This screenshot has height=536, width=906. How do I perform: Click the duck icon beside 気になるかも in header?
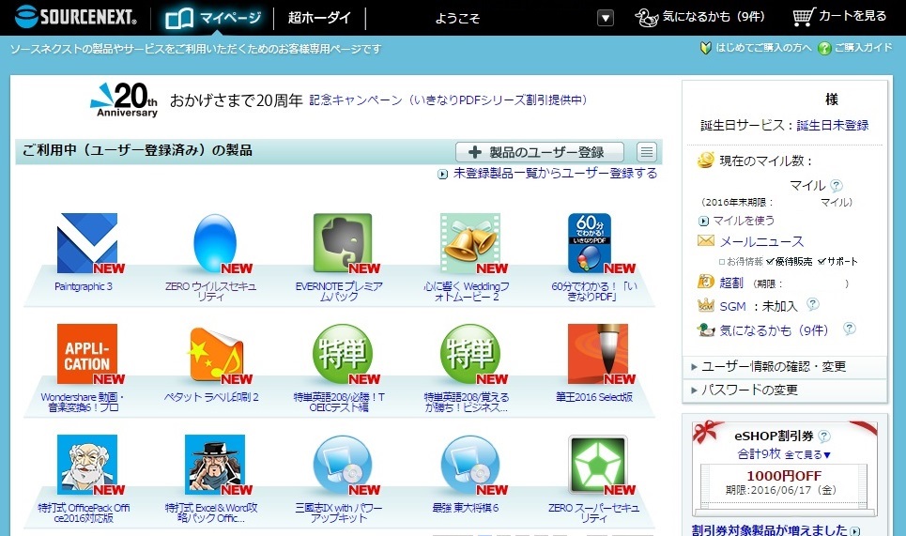pyautogui.click(x=647, y=17)
